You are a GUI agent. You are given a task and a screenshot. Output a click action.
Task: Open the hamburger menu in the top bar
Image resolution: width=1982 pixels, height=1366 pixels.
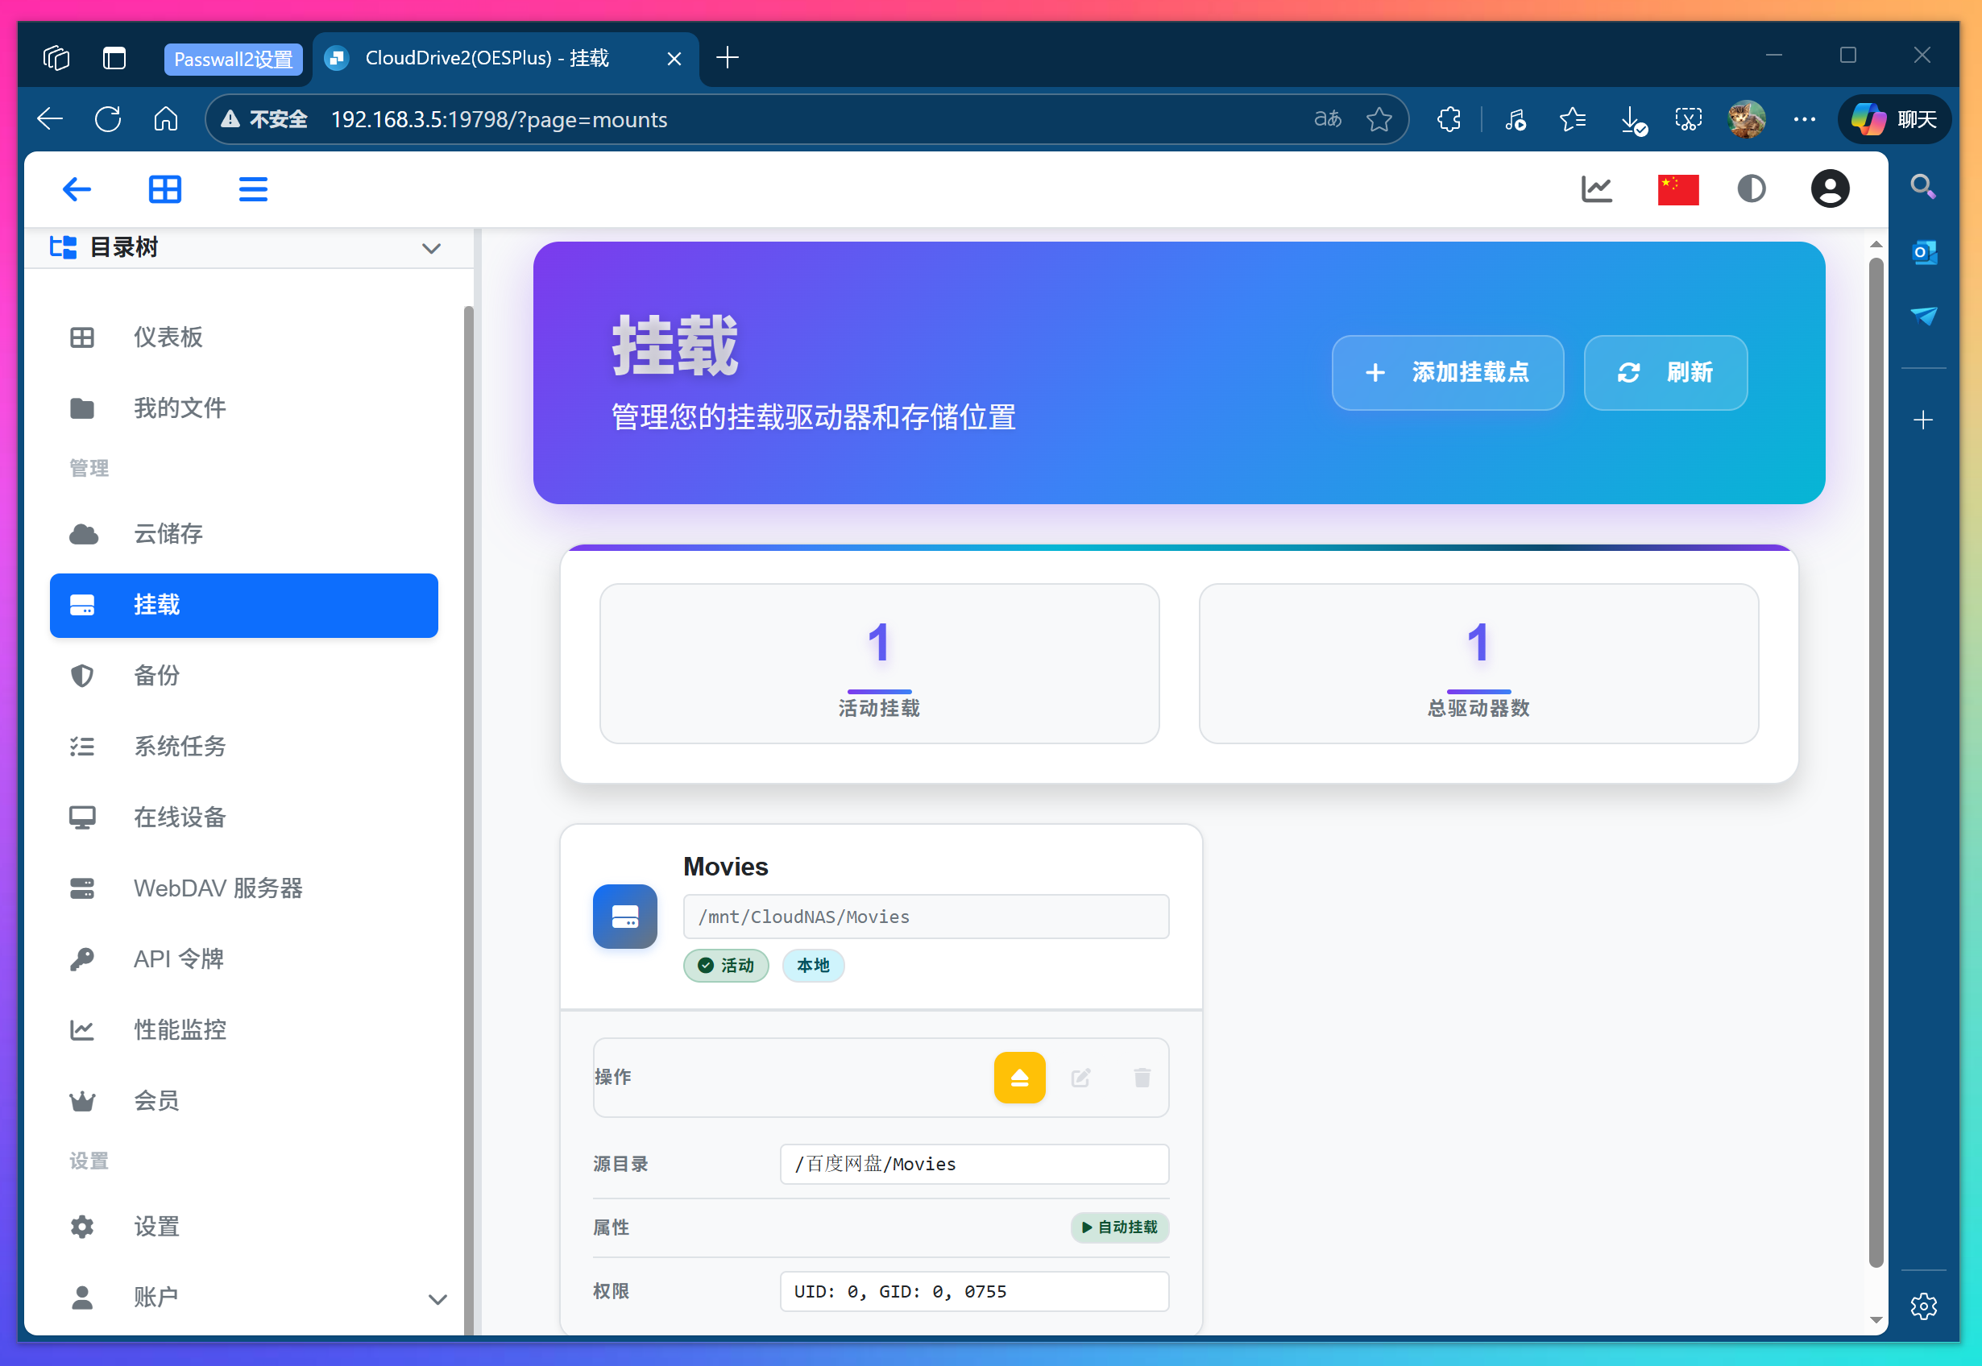tap(252, 188)
